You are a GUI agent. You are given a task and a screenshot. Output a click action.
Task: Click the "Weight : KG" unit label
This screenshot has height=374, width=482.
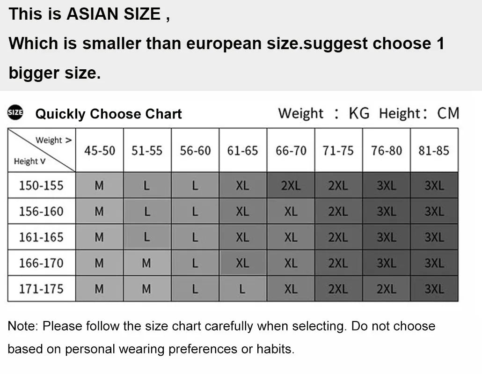click(323, 113)
